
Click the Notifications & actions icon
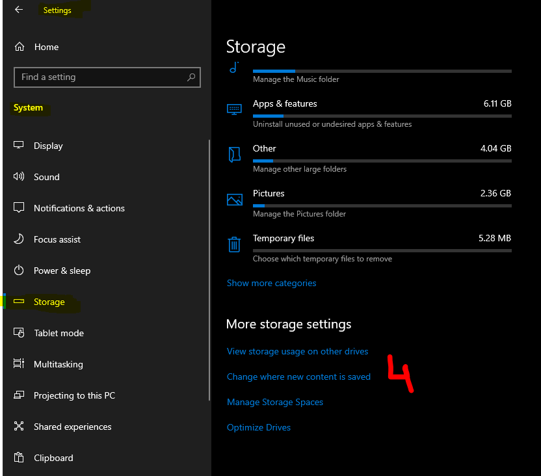click(19, 207)
